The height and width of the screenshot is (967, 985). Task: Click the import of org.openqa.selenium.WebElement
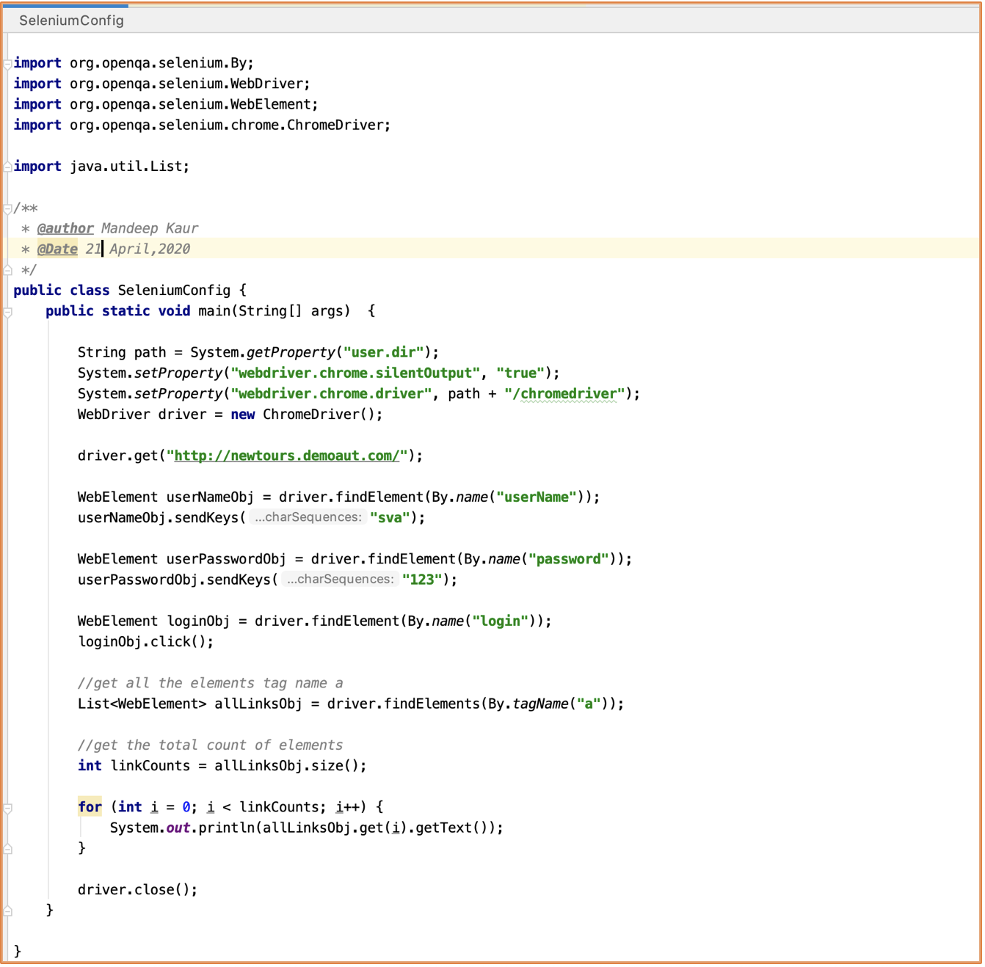pyautogui.click(x=166, y=104)
